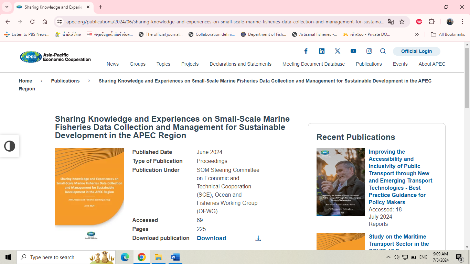Open the volume control in tray
The width and height of the screenshot is (470, 264).
click(x=396, y=257)
